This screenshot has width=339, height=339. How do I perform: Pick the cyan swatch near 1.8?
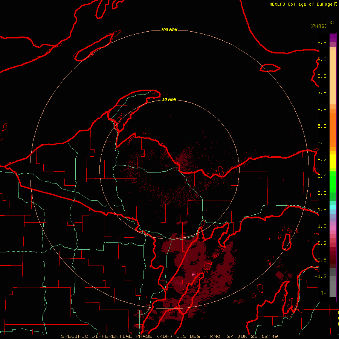pyautogui.click(x=333, y=207)
